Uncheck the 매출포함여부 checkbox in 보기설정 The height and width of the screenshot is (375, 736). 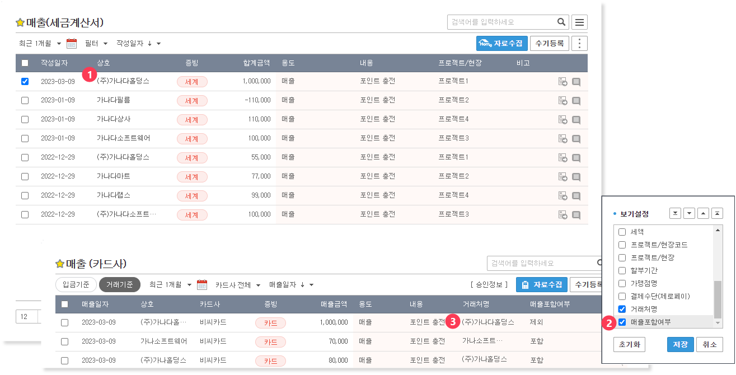(622, 322)
